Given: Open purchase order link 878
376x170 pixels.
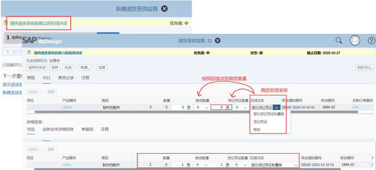Looking at the screenshot, I should pos(355,107).
